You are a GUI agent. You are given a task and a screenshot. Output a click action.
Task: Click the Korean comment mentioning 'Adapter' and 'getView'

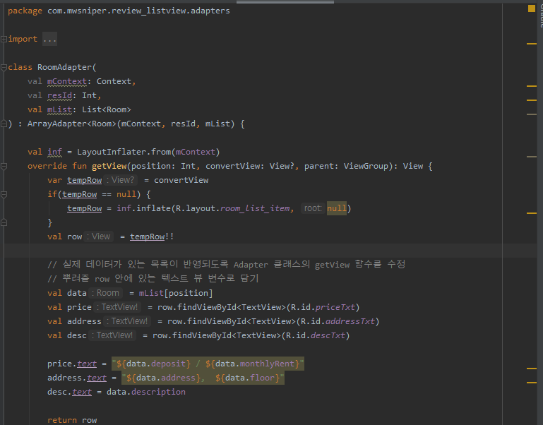pyautogui.click(x=226, y=265)
